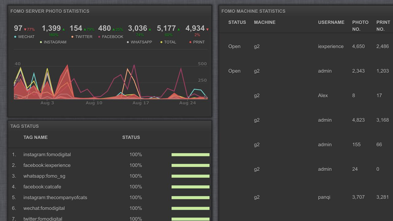This screenshot has width=393, height=221.
Task: Click the green up arrow beside 154
Action: point(85,29)
